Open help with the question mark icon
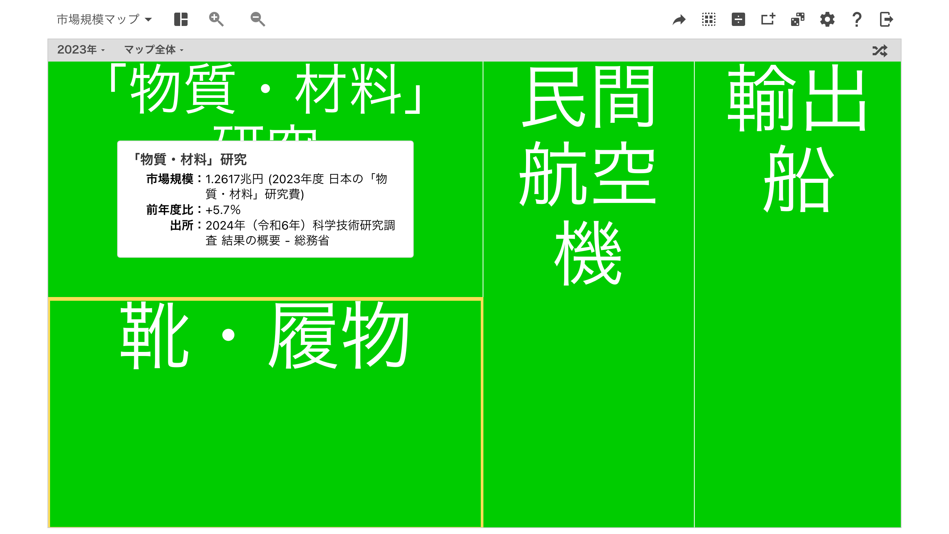949x534 pixels. click(857, 19)
